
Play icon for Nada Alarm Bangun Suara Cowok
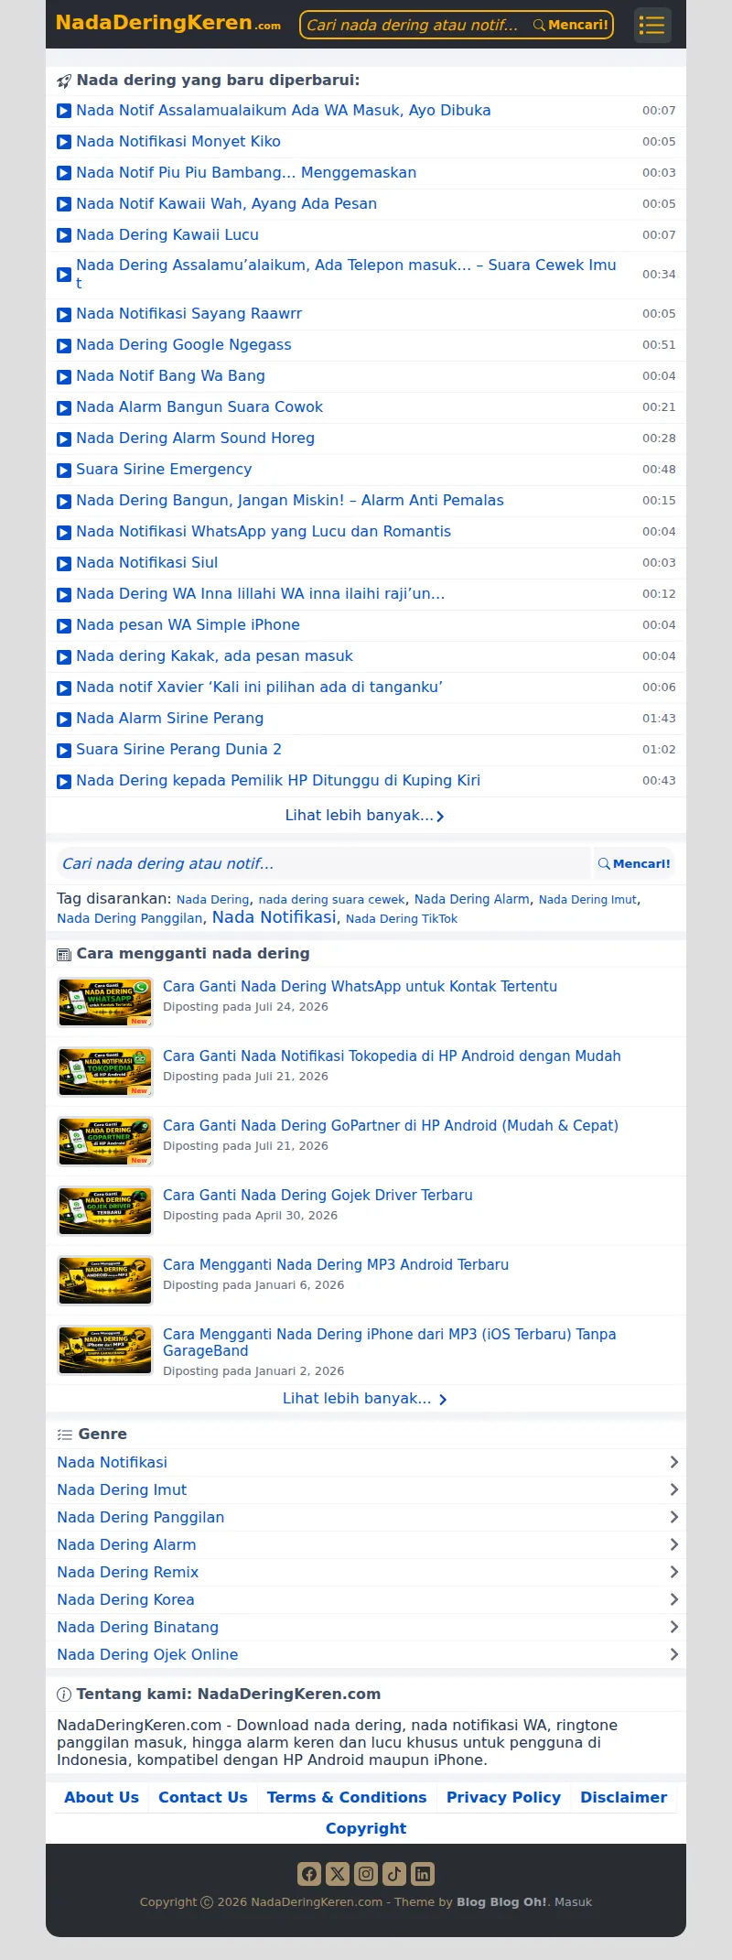[64, 407]
